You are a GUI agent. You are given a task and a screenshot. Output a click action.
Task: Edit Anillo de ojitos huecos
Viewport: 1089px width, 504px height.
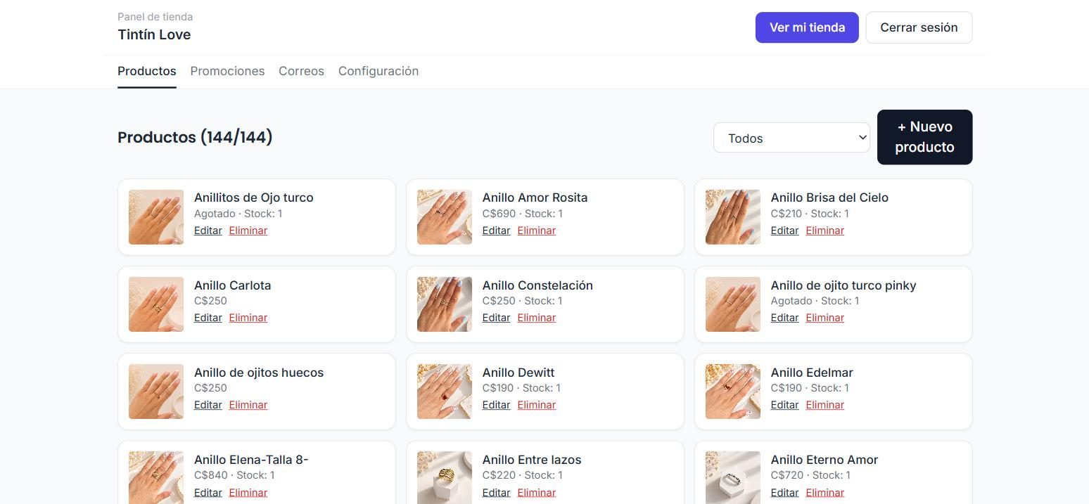(208, 405)
